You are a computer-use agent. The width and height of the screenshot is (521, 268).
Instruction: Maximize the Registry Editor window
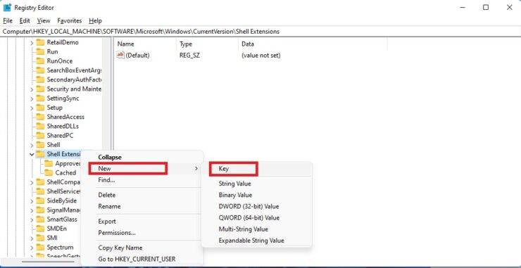click(x=486, y=7)
